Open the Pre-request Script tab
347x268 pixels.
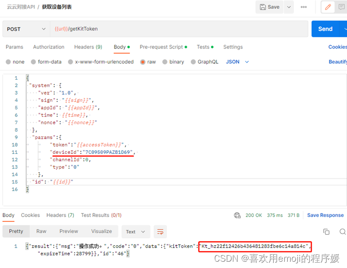163,47
